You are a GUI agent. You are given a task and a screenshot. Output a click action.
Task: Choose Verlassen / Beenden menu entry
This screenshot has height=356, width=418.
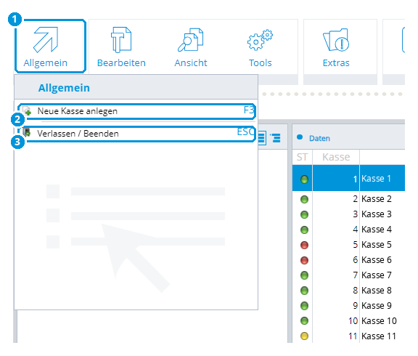(x=137, y=134)
